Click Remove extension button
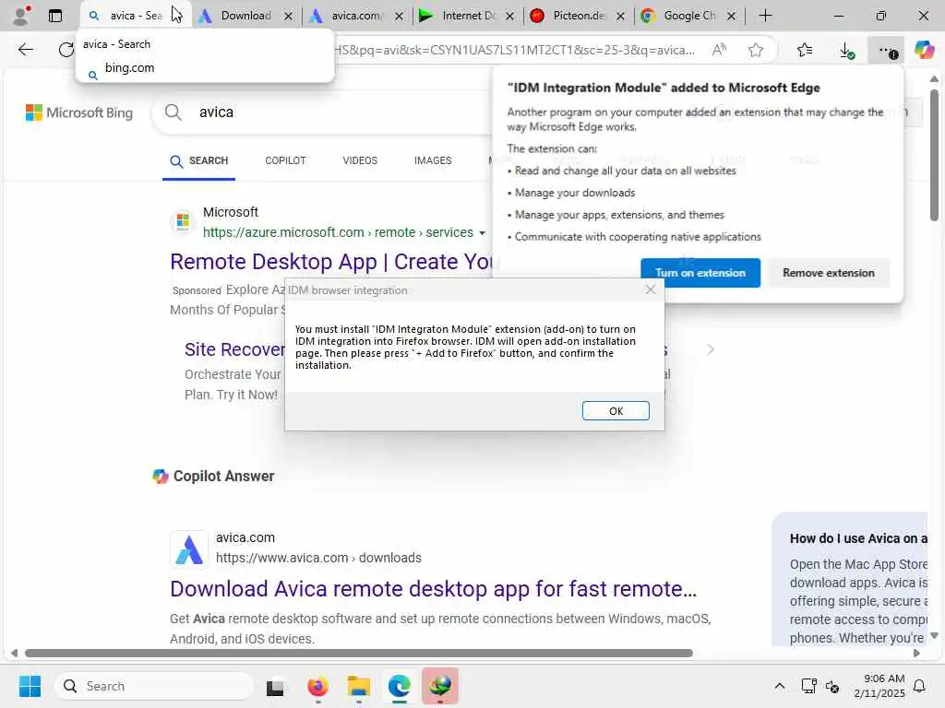This screenshot has width=945, height=708. 828,273
